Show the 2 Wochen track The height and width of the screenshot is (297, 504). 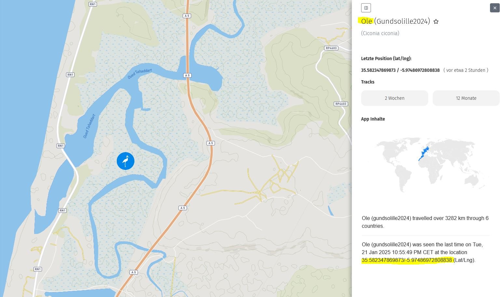[x=394, y=98]
